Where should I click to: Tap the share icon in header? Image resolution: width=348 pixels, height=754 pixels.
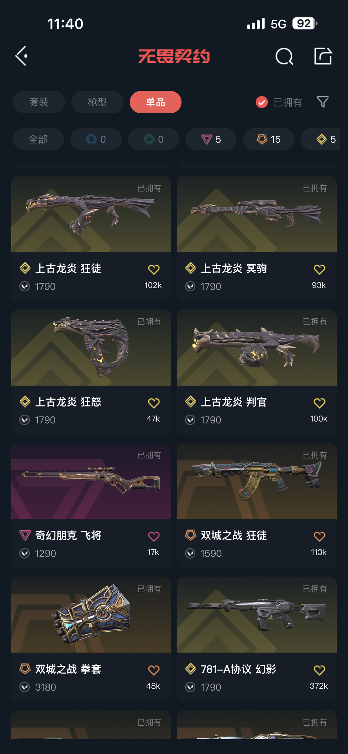click(x=323, y=56)
